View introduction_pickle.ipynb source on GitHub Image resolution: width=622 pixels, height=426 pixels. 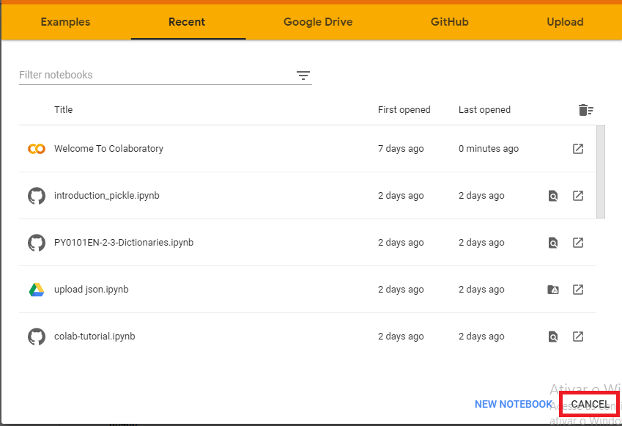(x=553, y=196)
